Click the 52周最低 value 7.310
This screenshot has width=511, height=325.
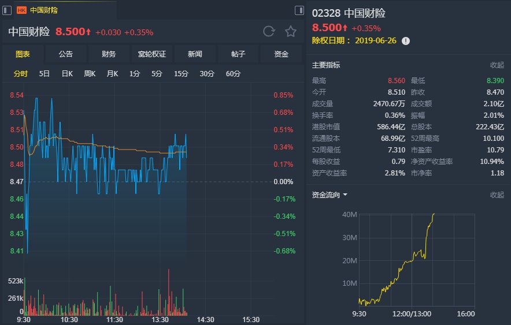[x=397, y=150]
